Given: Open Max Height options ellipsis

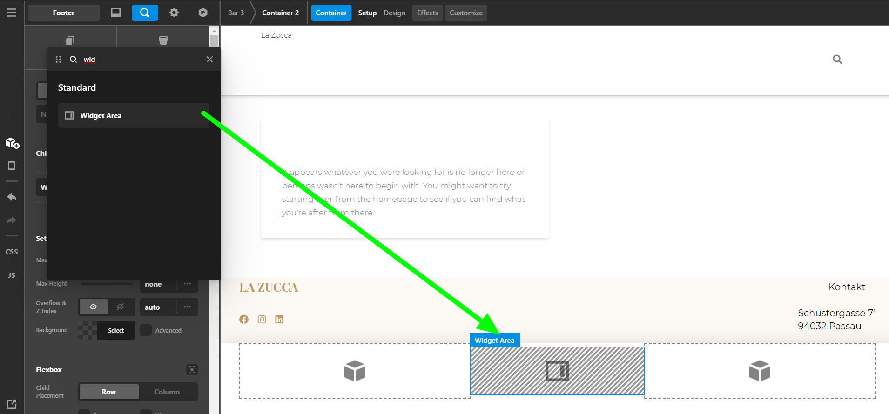Looking at the screenshot, I should pyautogui.click(x=188, y=284).
